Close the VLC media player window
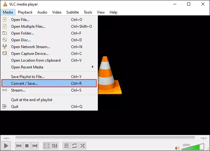Viewport: 210px width, 151px height. point(203,4)
